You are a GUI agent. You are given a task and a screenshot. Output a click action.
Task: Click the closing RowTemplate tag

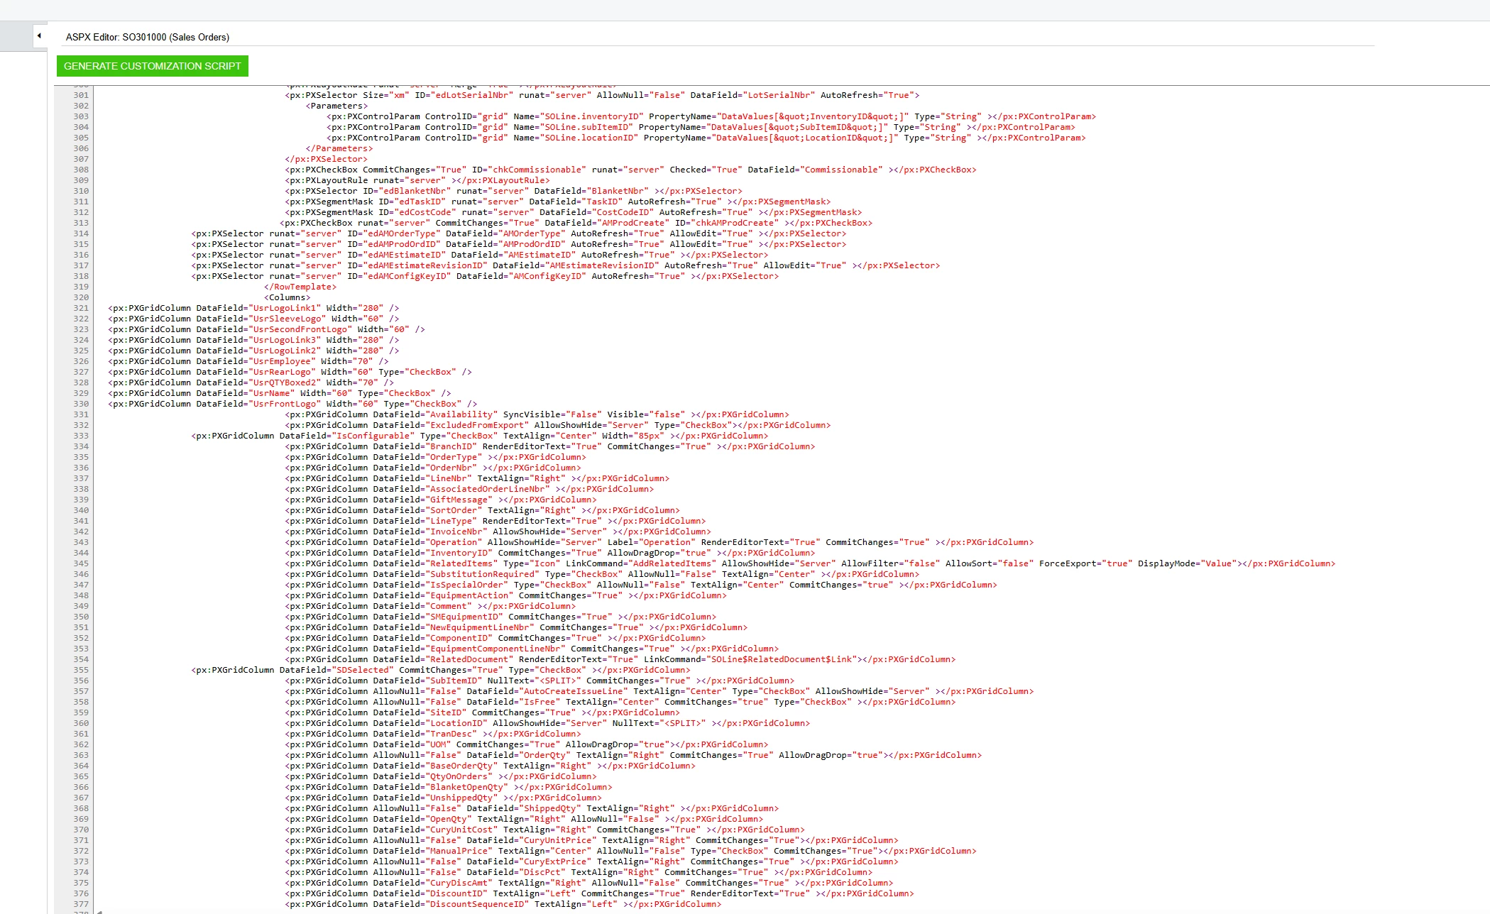(x=300, y=287)
